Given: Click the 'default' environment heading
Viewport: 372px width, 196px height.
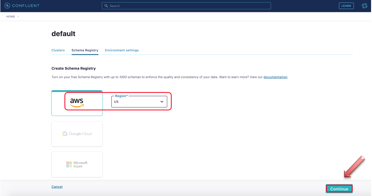Looking at the screenshot, I should tap(63, 34).
